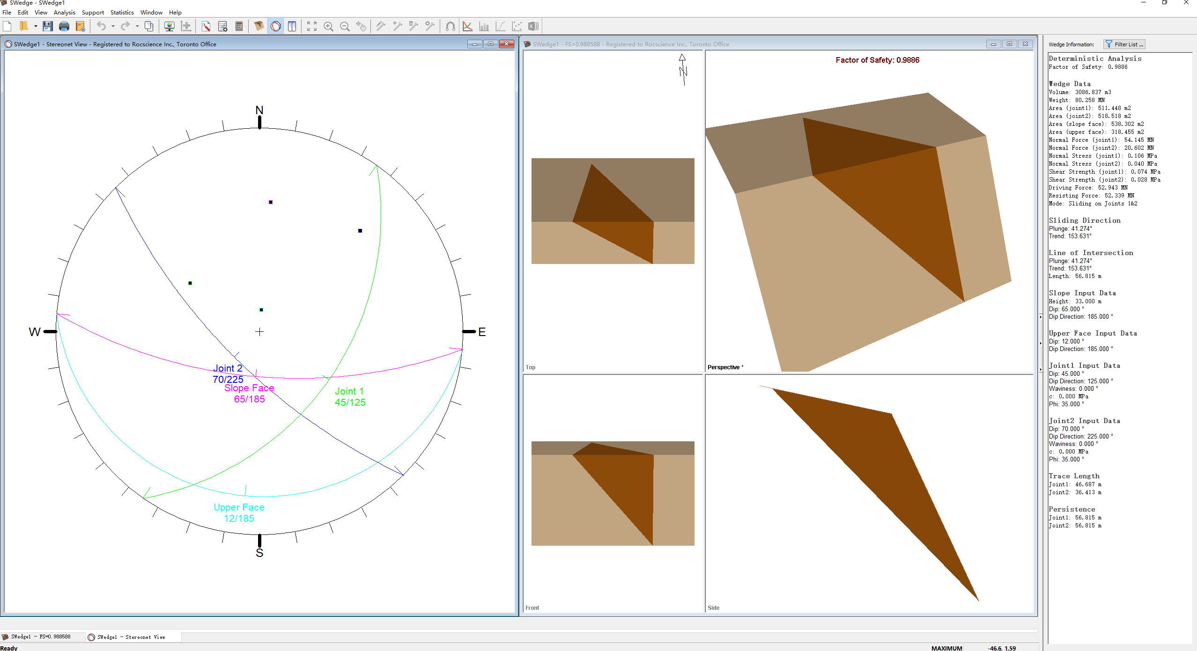Viewport: 1197px width, 651px height.
Task: Click the Zoom Out magnifier icon
Action: pos(345,26)
